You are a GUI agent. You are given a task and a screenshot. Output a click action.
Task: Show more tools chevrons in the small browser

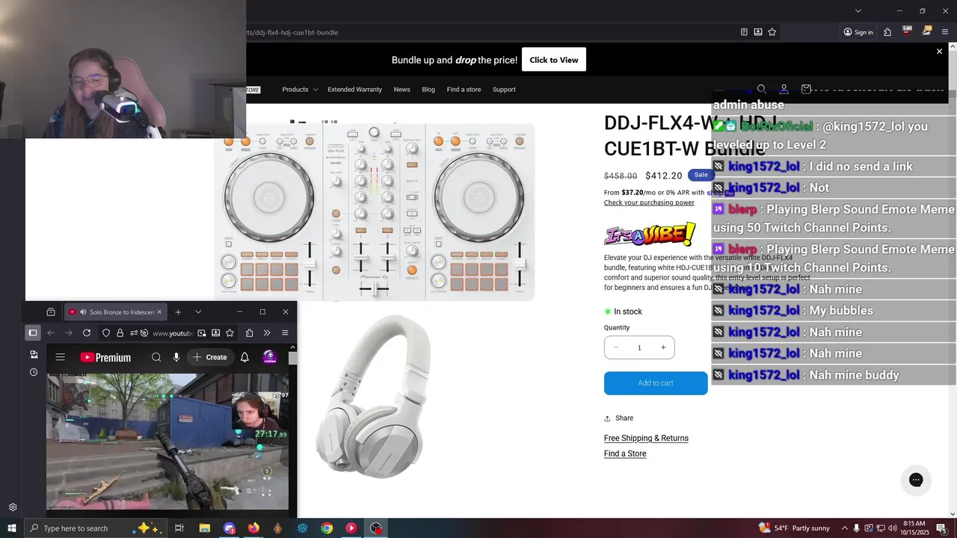pyautogui.click(x=267, y=333)
